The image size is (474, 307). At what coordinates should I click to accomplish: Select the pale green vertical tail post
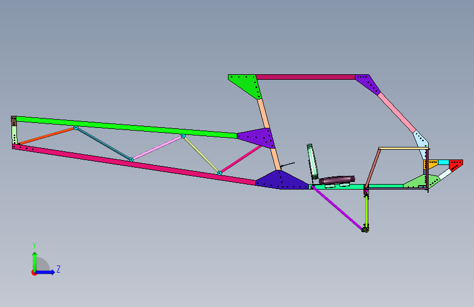(14, 135)
